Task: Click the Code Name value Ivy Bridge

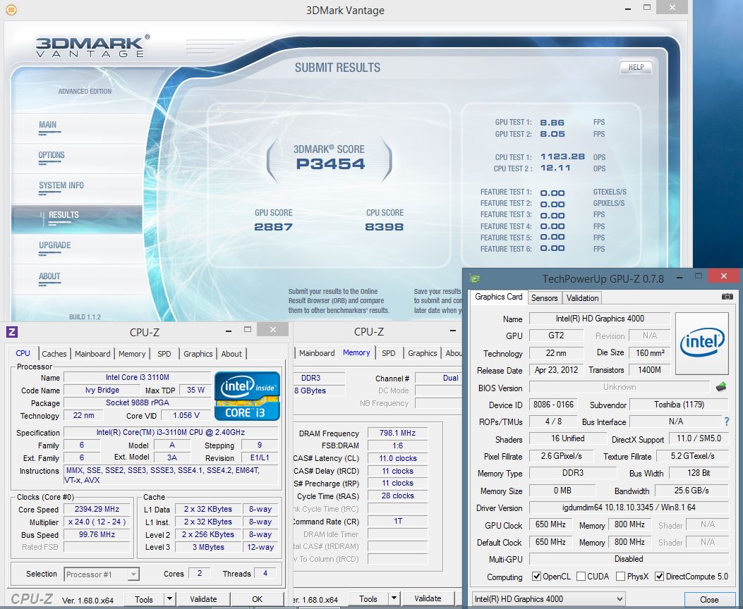Action: click(102, 390)
